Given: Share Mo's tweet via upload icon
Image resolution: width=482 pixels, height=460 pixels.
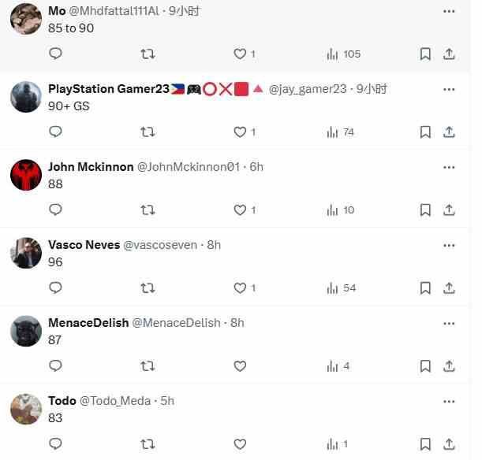Looking at the screenshot, I should [449, 54].
